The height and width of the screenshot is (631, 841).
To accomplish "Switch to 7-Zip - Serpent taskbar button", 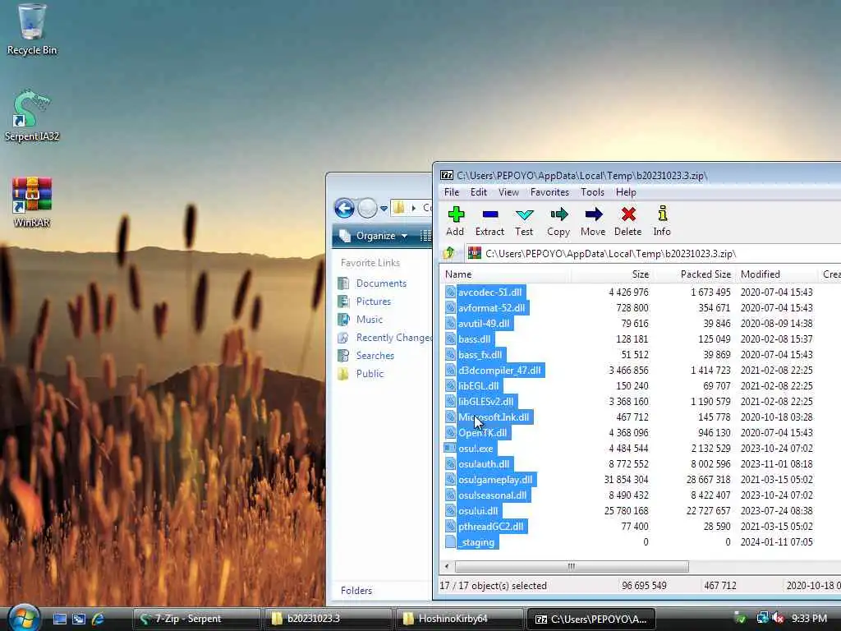I will click(196, 619).
